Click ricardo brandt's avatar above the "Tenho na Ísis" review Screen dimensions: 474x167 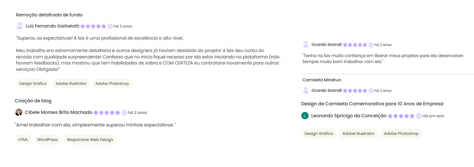tap(306, 45)
